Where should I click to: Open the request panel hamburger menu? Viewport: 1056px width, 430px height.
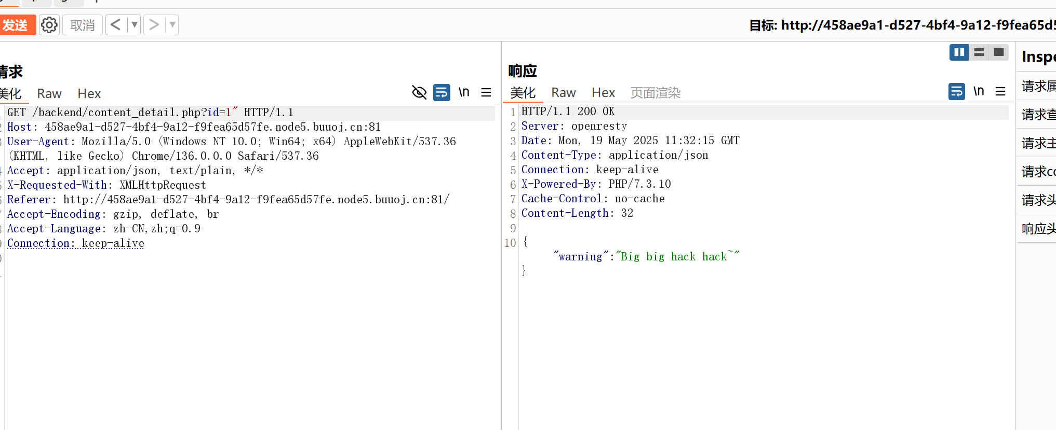point(486,92)
